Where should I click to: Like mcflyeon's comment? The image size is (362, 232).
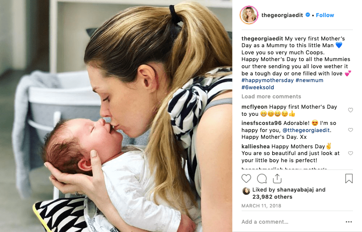pos(350,110)
